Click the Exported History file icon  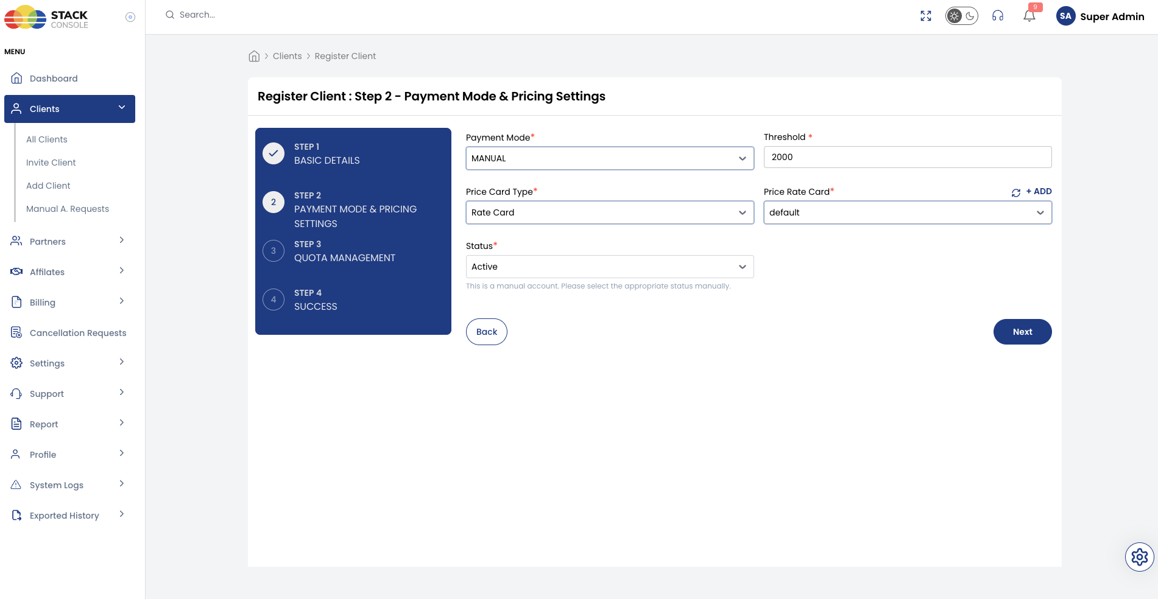pyautogui.click(x=16, y=515)
